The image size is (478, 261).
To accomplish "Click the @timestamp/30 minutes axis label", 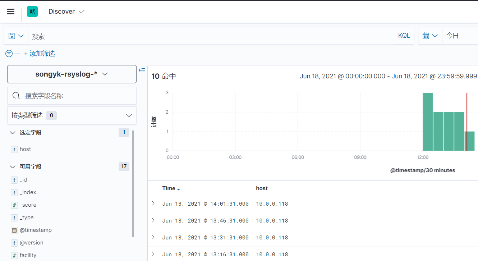I will pos(423,170).
